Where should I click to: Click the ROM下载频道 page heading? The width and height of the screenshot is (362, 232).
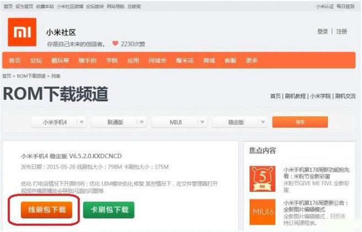[56, 94]
